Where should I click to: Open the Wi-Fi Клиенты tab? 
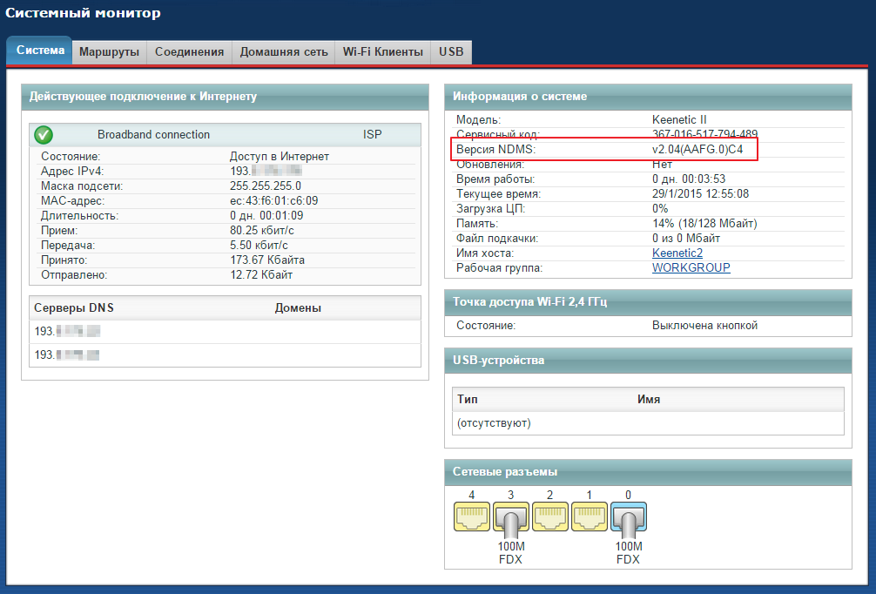pyautogui.click(x=382, y=52)
